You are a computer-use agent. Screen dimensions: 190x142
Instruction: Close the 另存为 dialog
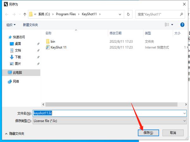click(184, 4)
